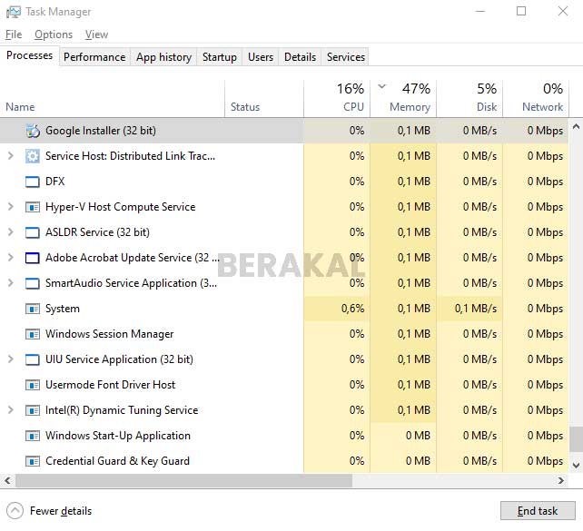The width and height of the screenshot is (583, 531).
Task: Click the Hyper-V Host Compute Service icon
Action: pos(33,207)
